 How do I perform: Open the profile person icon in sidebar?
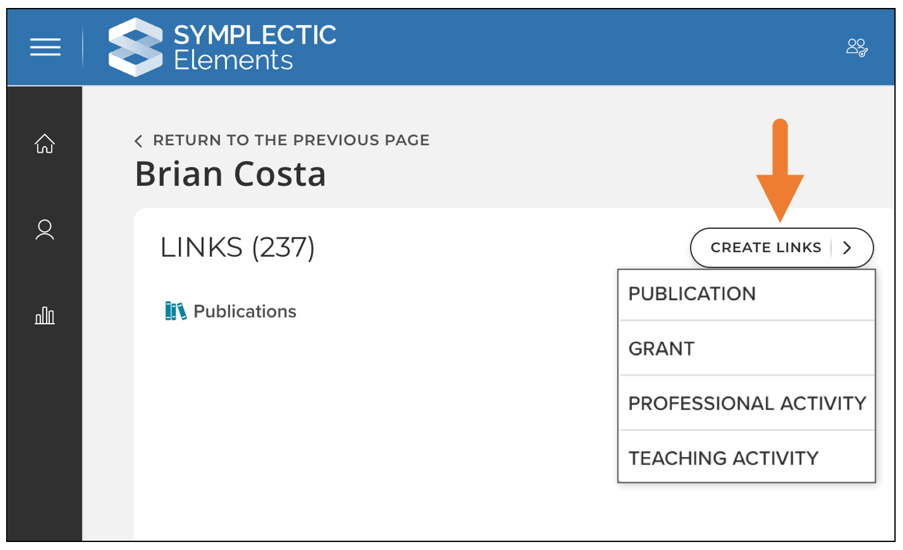[44, 229]
